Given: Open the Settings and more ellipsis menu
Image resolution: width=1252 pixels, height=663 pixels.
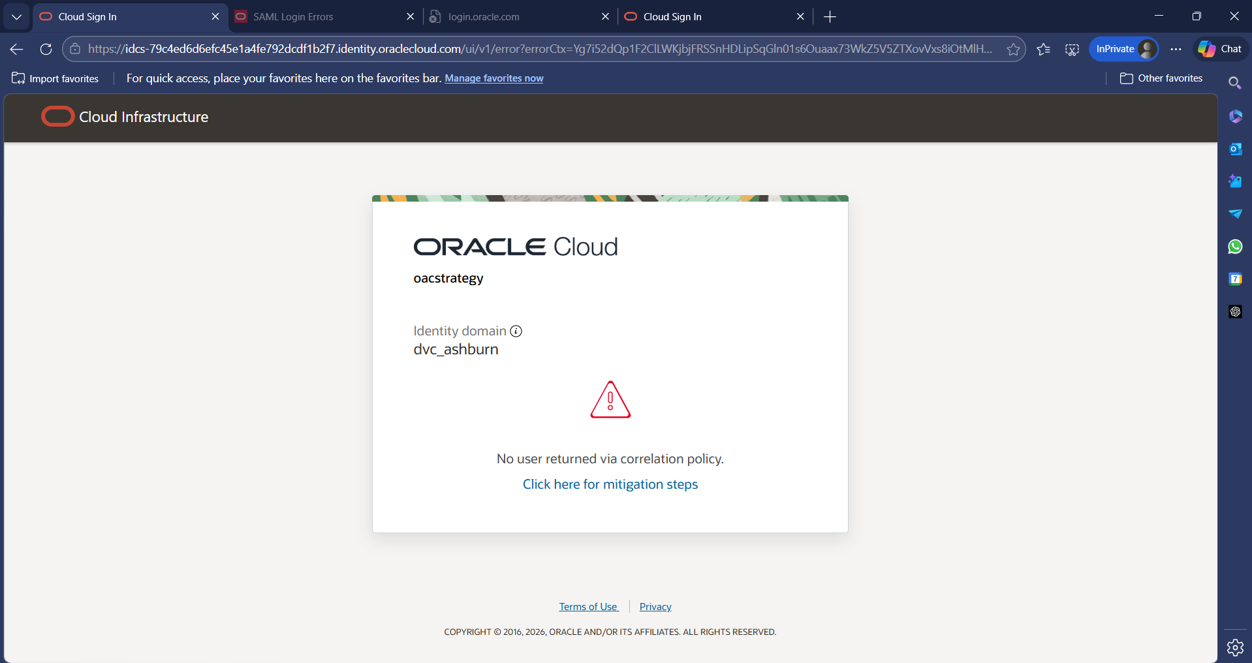Looking at the screenshot, I should [1176, 49].
